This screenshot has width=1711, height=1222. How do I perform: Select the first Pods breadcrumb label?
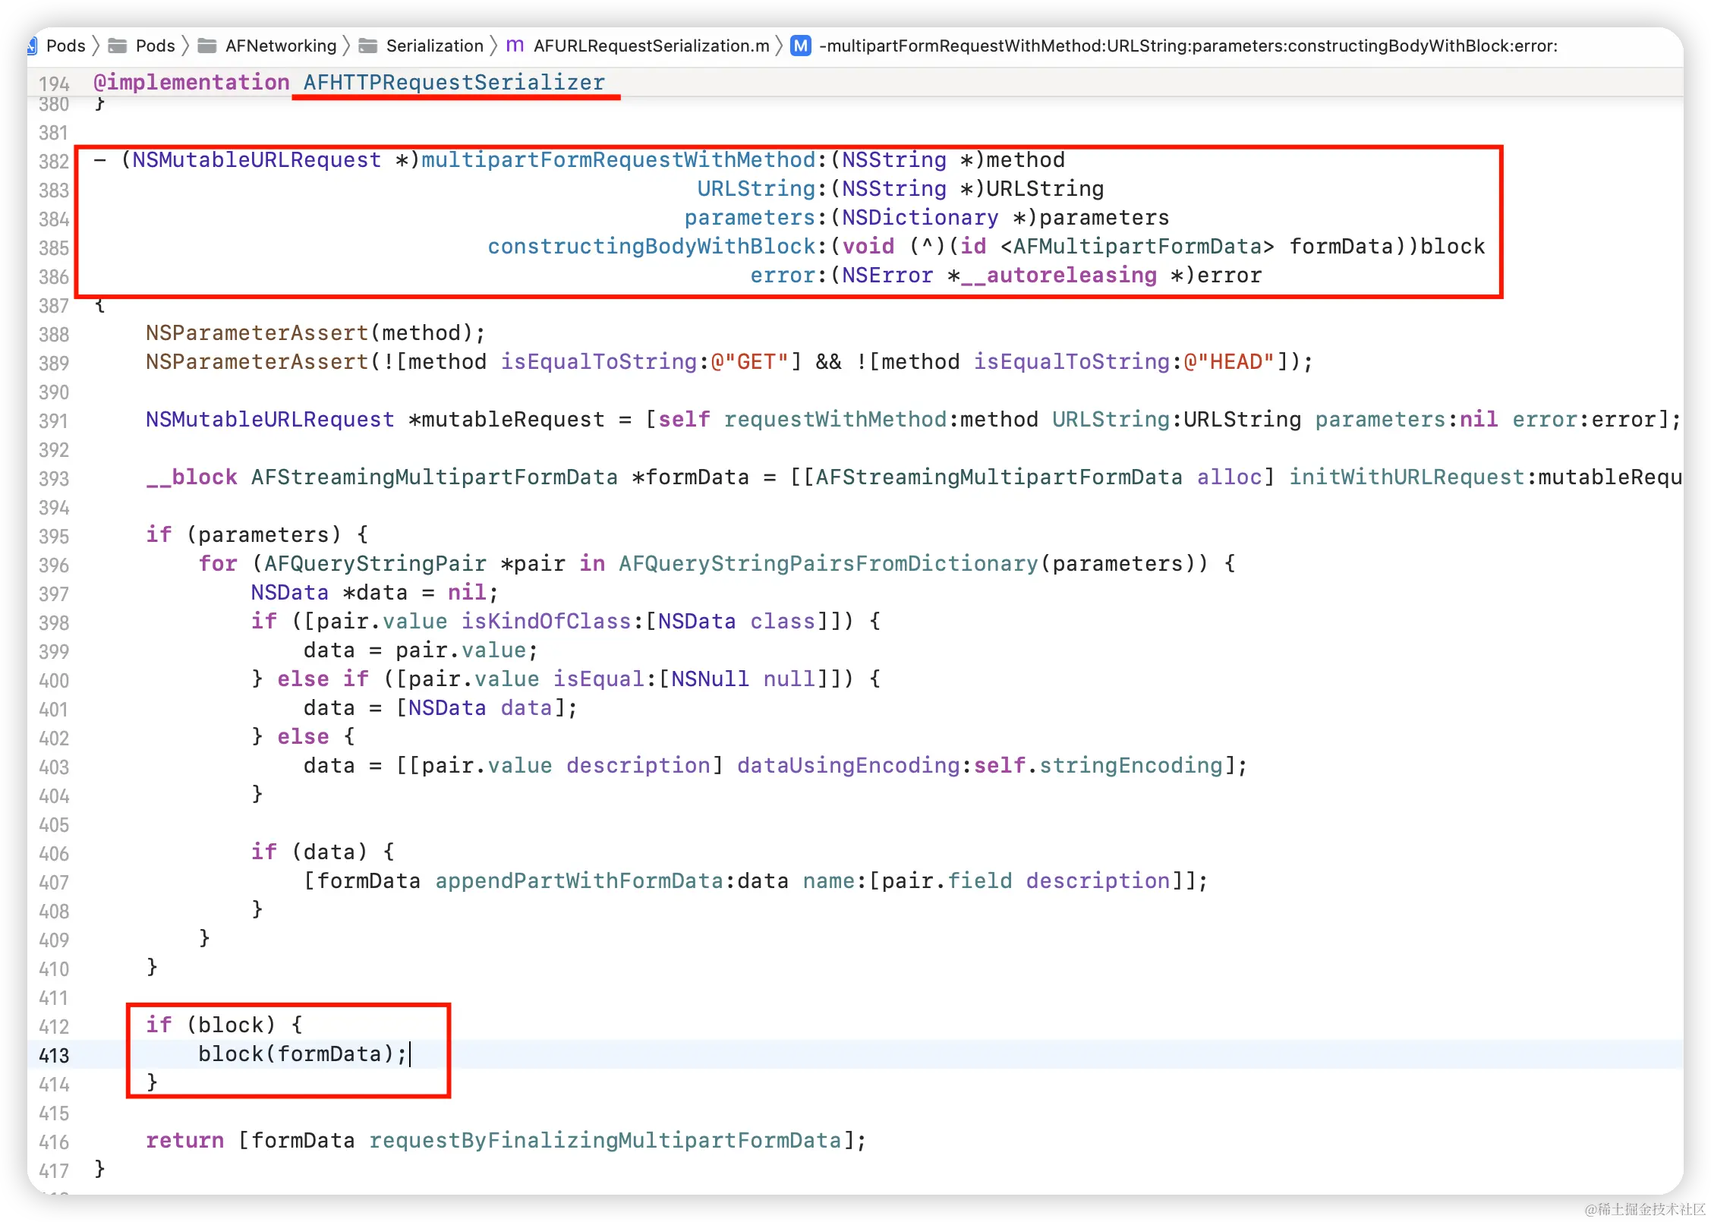66,46
